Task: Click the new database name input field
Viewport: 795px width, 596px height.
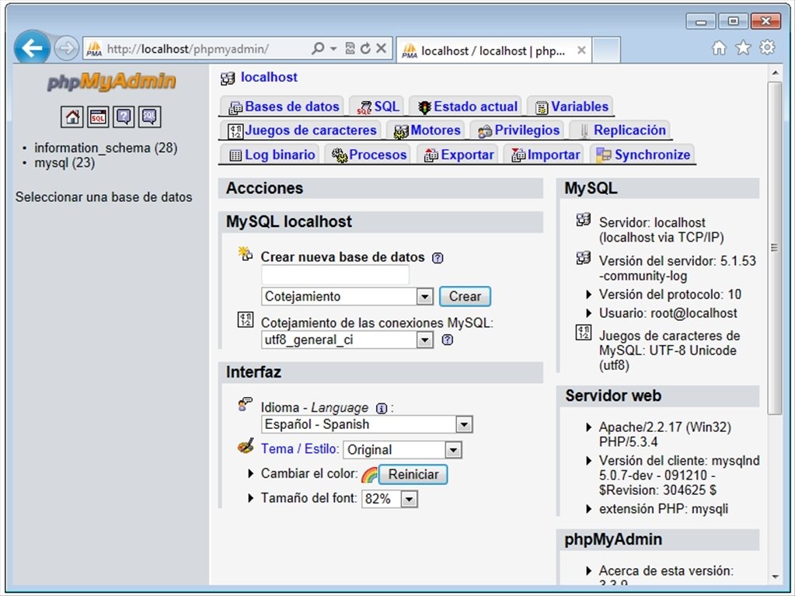Action: point(335,274)
